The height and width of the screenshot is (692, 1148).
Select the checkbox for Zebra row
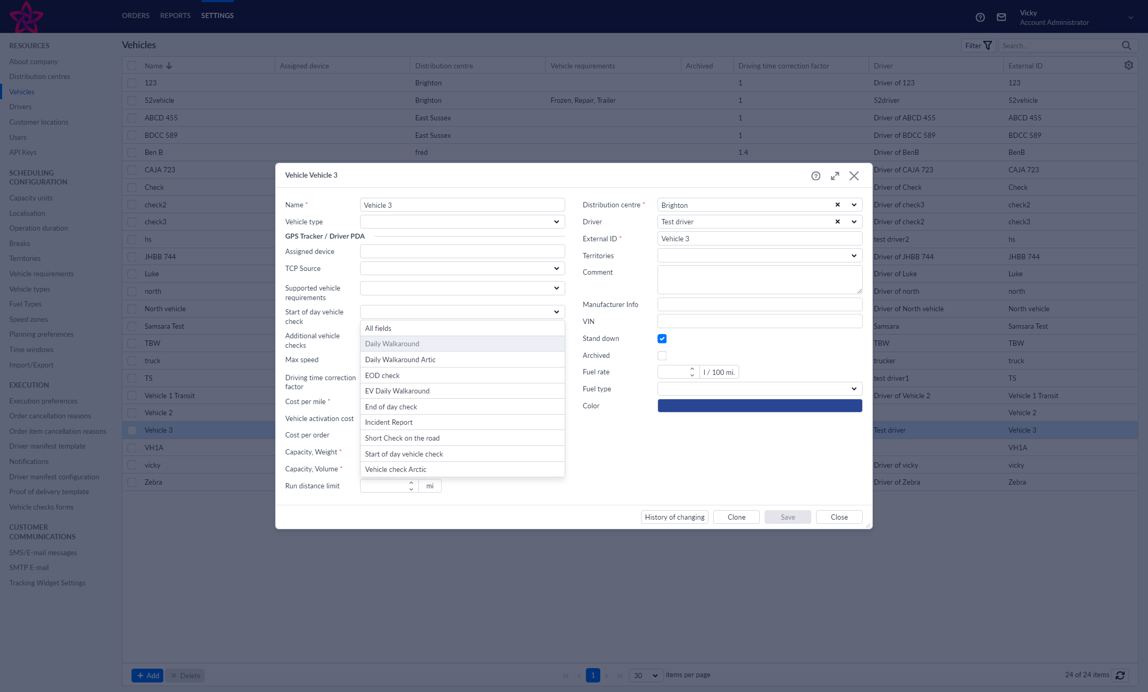tap(132, 483)
